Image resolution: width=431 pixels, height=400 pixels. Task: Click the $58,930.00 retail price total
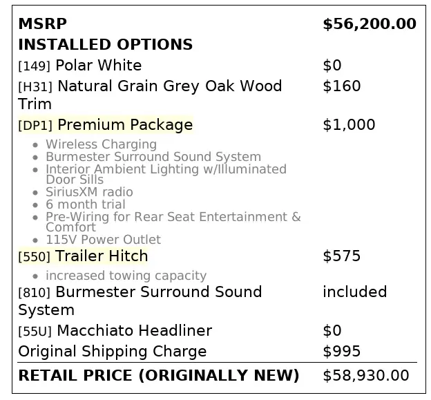point(365,376)
